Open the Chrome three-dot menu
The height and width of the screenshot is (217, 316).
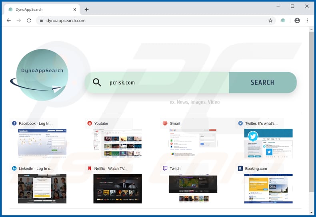point(307,20)
